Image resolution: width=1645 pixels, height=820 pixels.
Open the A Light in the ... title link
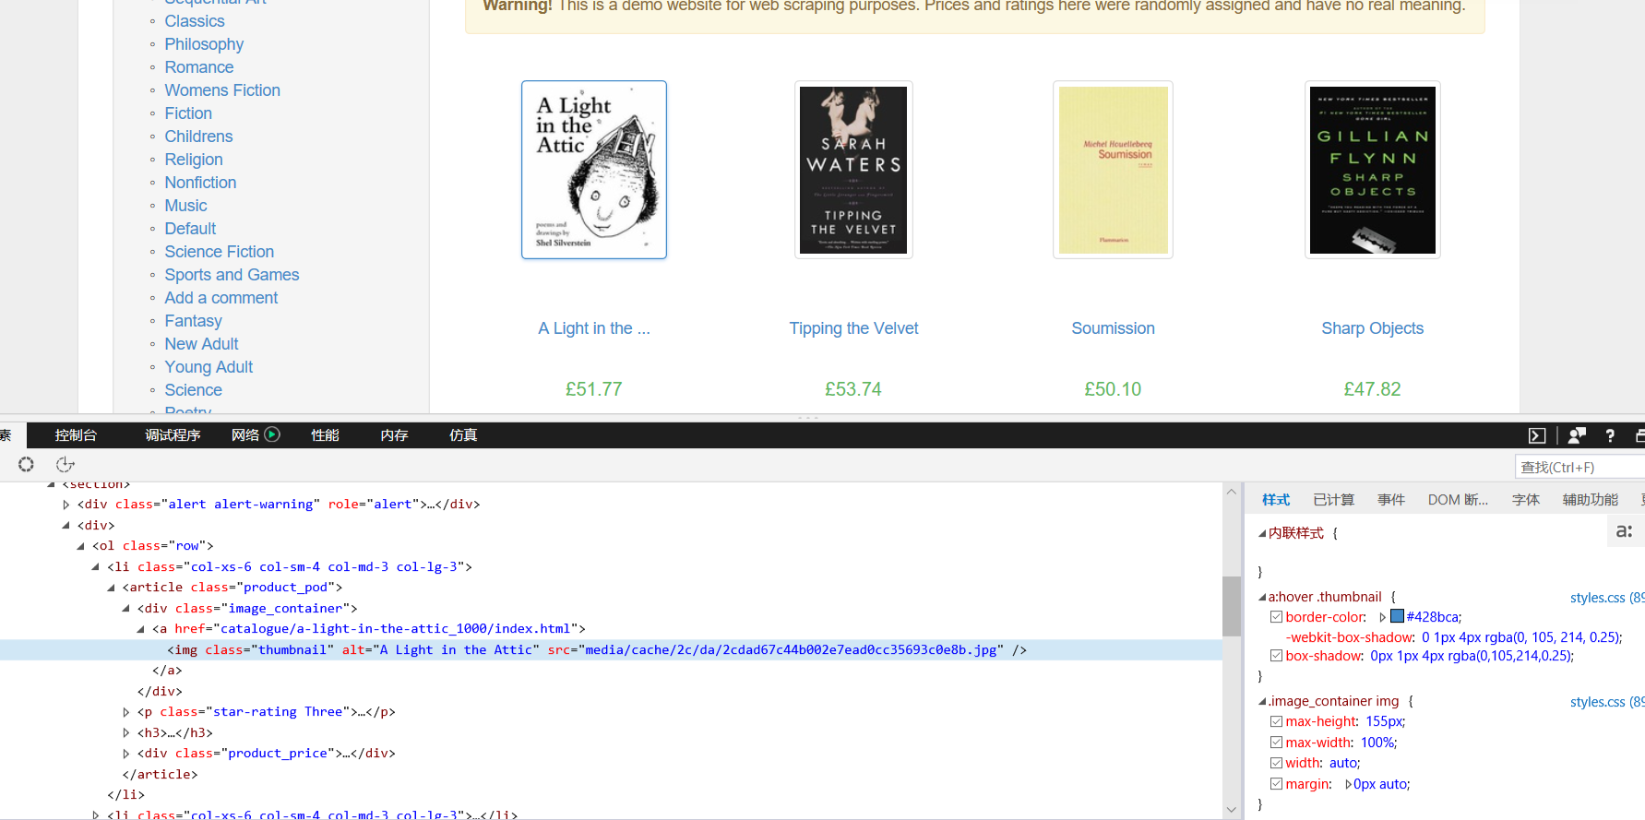coord(594,328)
